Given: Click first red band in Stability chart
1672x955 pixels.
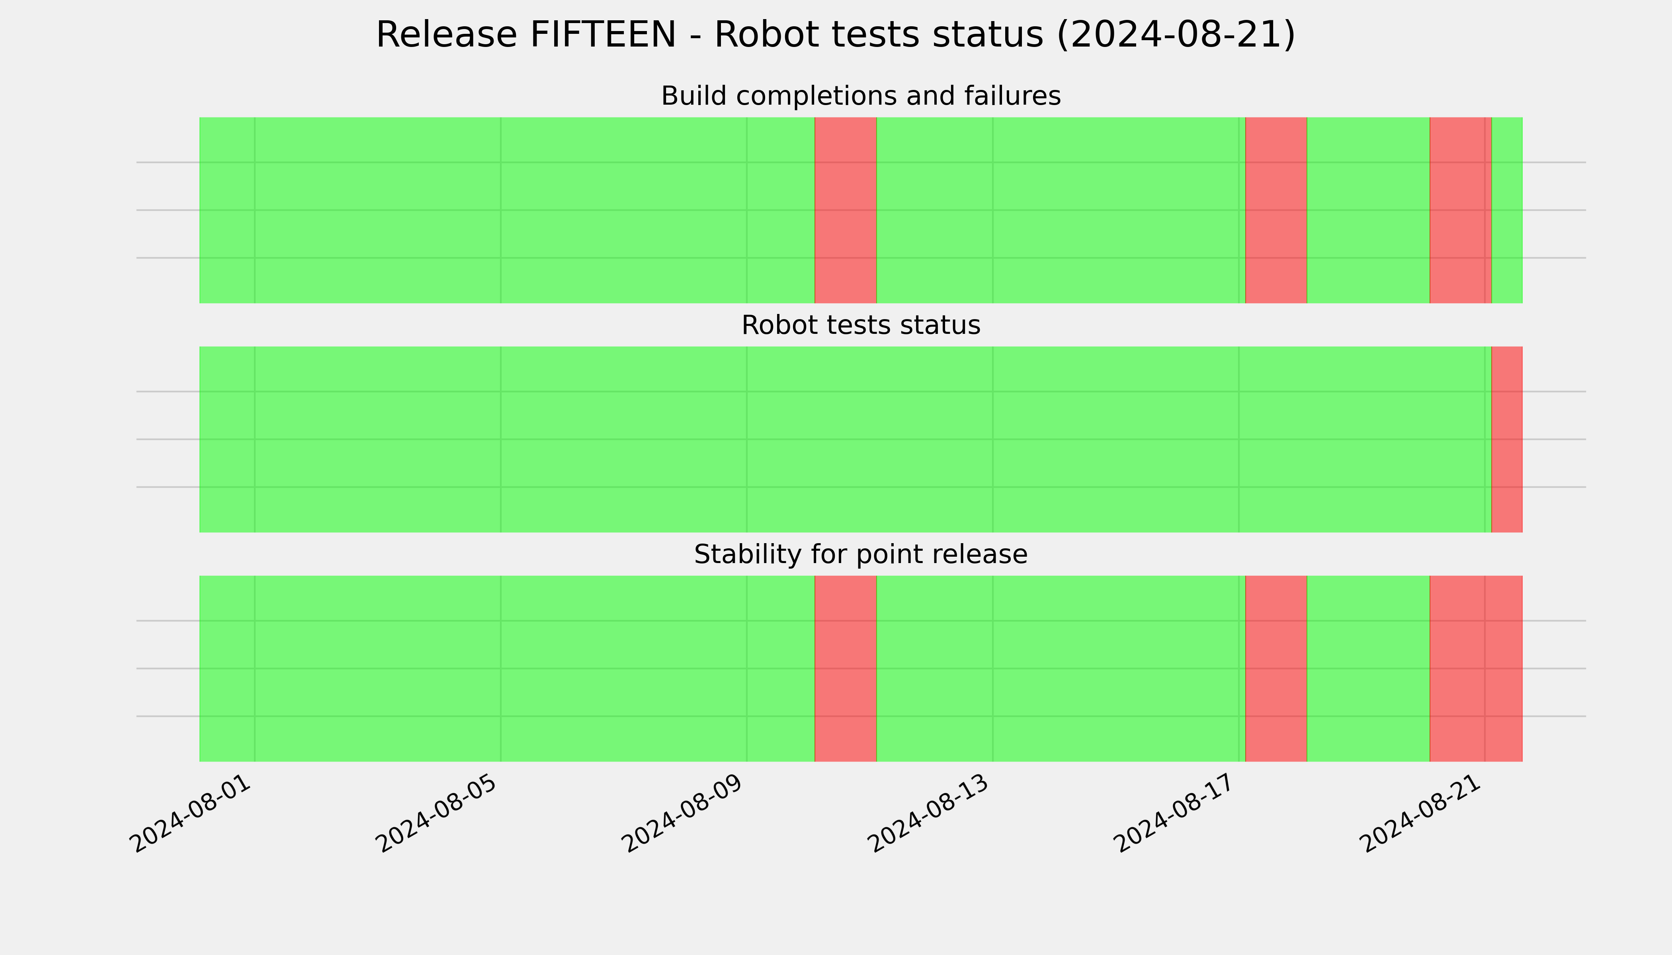Looking at the screenshot, I should point(845,668).
